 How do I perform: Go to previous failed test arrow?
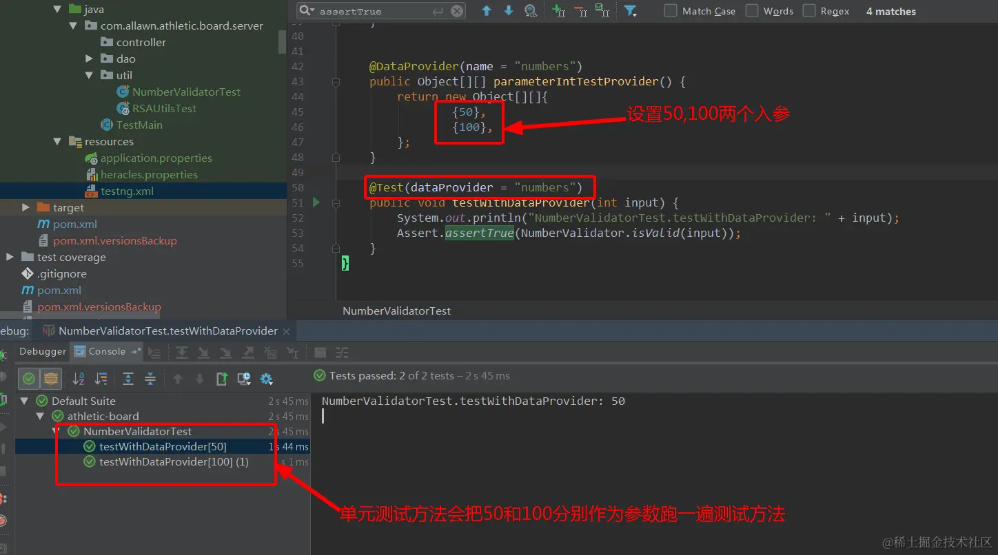(x=178, y=379)
